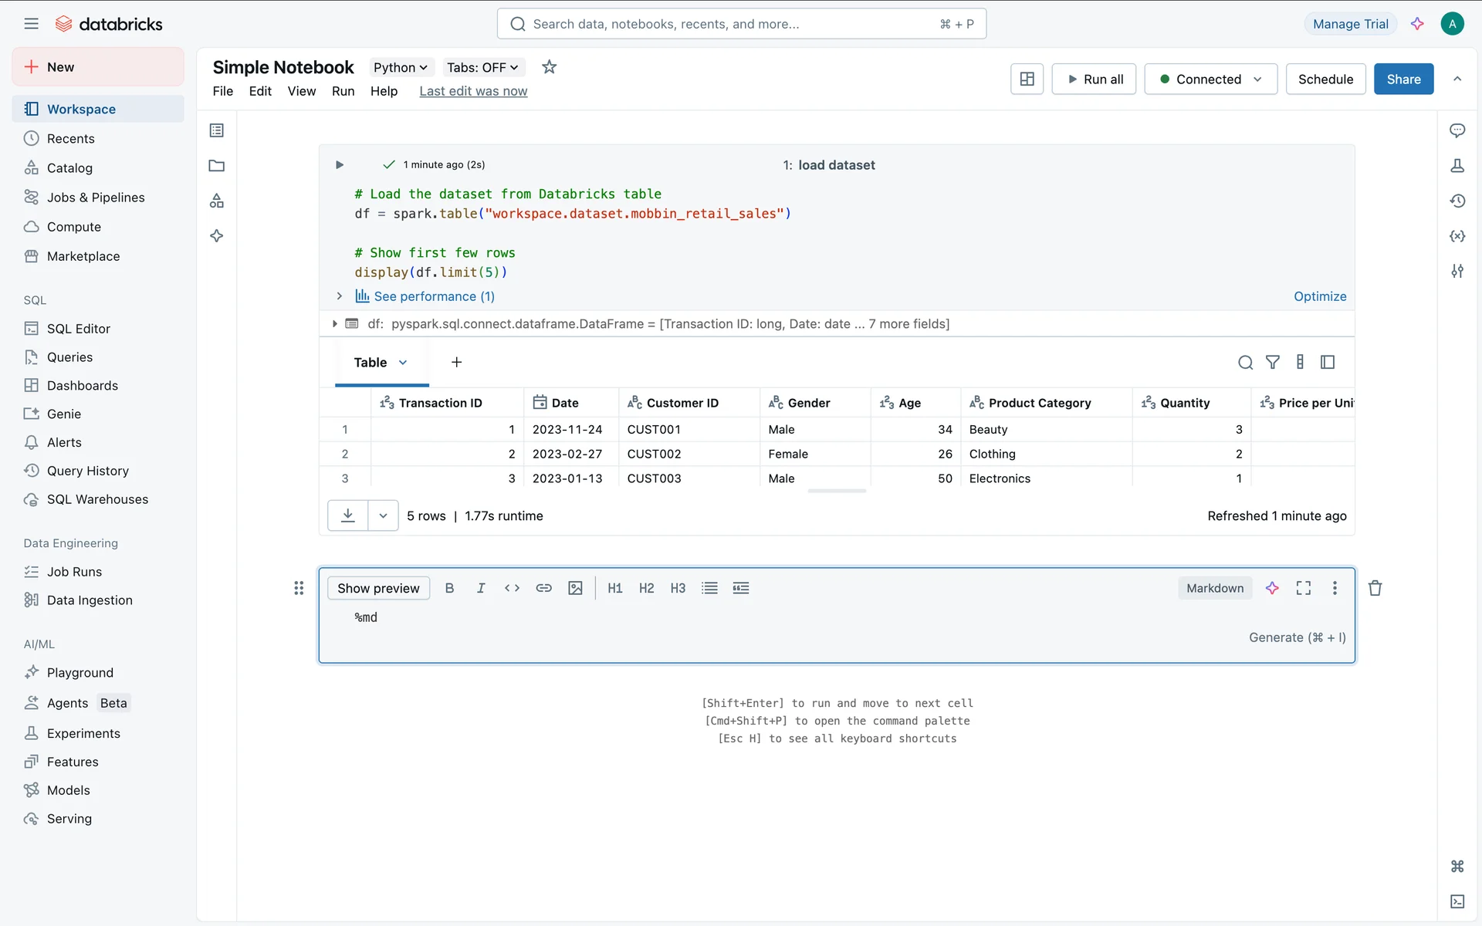Click the bold formatting icon
The height and width of the screenshot is (926, 1482).
449,588
